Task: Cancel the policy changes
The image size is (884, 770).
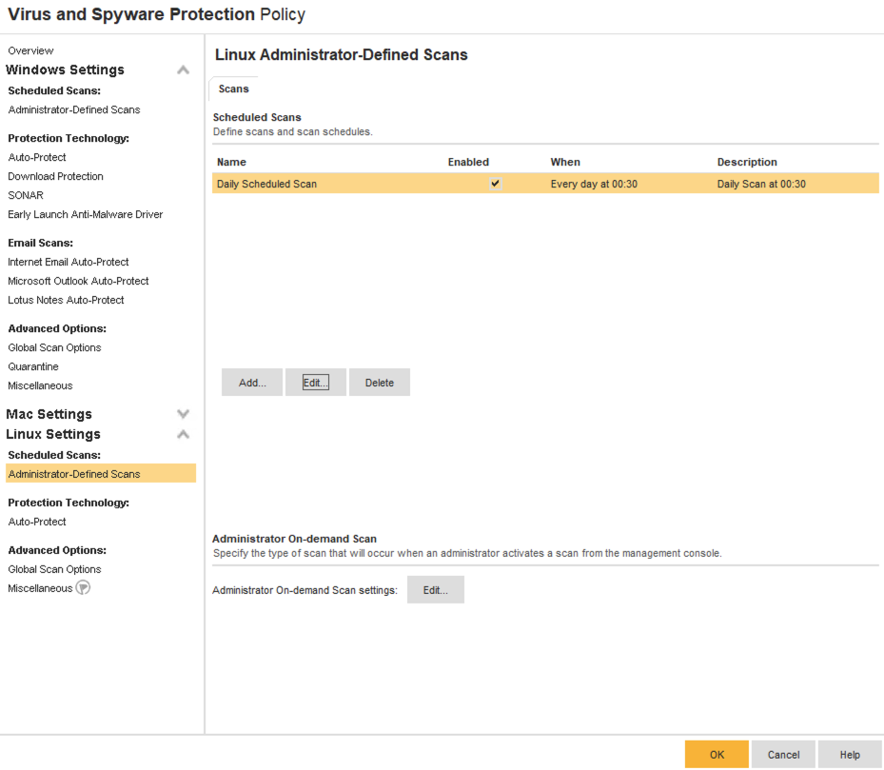Action: (x=783, y=755)
